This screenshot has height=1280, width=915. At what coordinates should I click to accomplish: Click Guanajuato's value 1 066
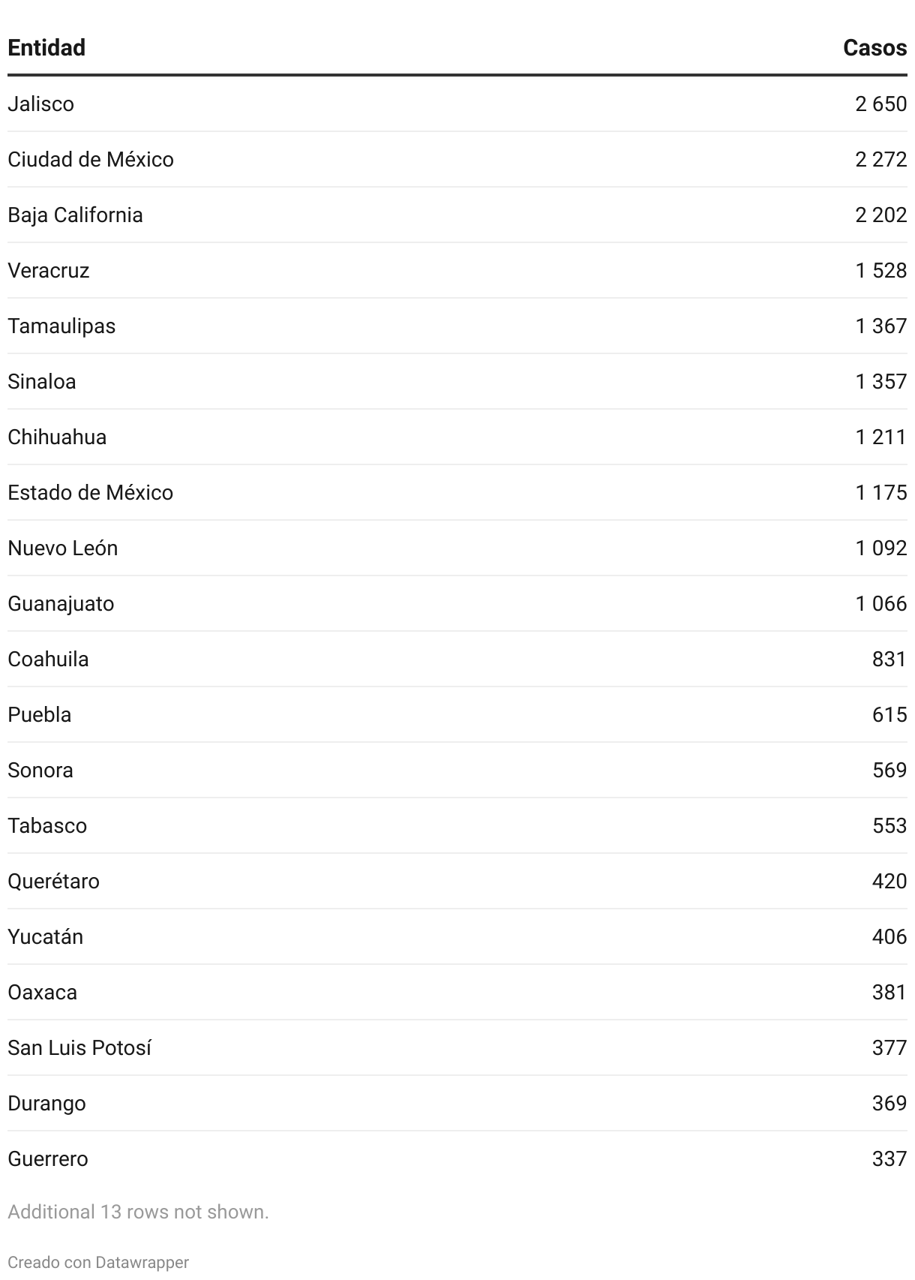coord(881,604)
